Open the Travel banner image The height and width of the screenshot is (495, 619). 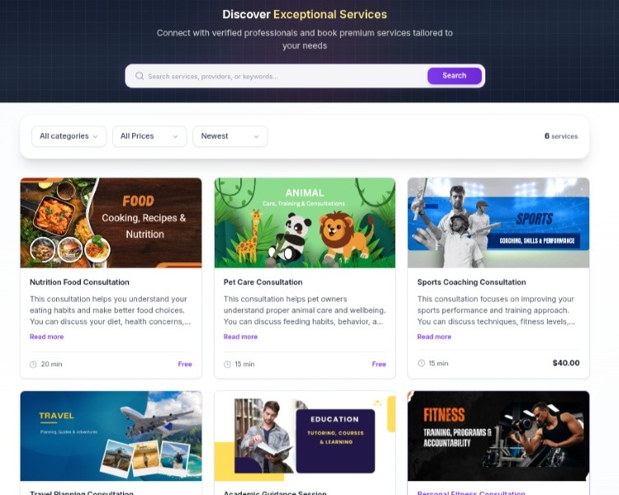coord(111,436)
